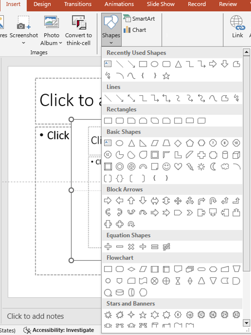Select the Sun shape in Basic Shapes
Viewport: 251px width, 335px height.
(201, 167)
